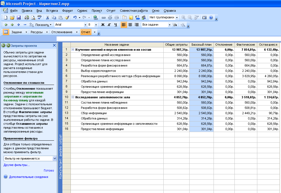Screen dimensions: 281x193
Task: Expand the 'Показать' outline level menu
Action: (43, 25)
